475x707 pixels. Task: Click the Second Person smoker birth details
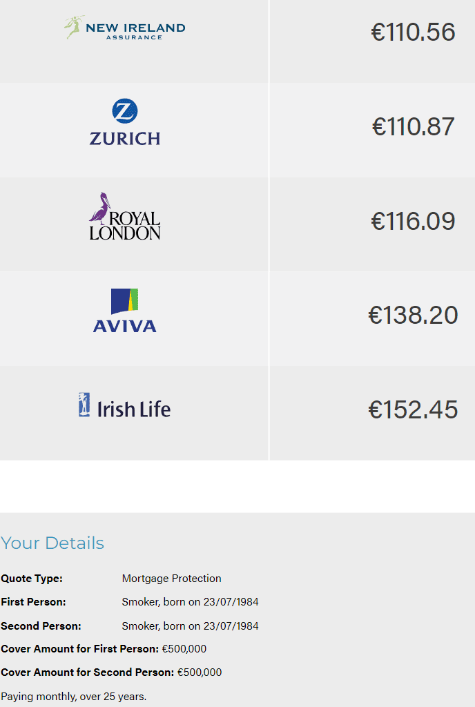pyautogui.click(x=190, y=626)
